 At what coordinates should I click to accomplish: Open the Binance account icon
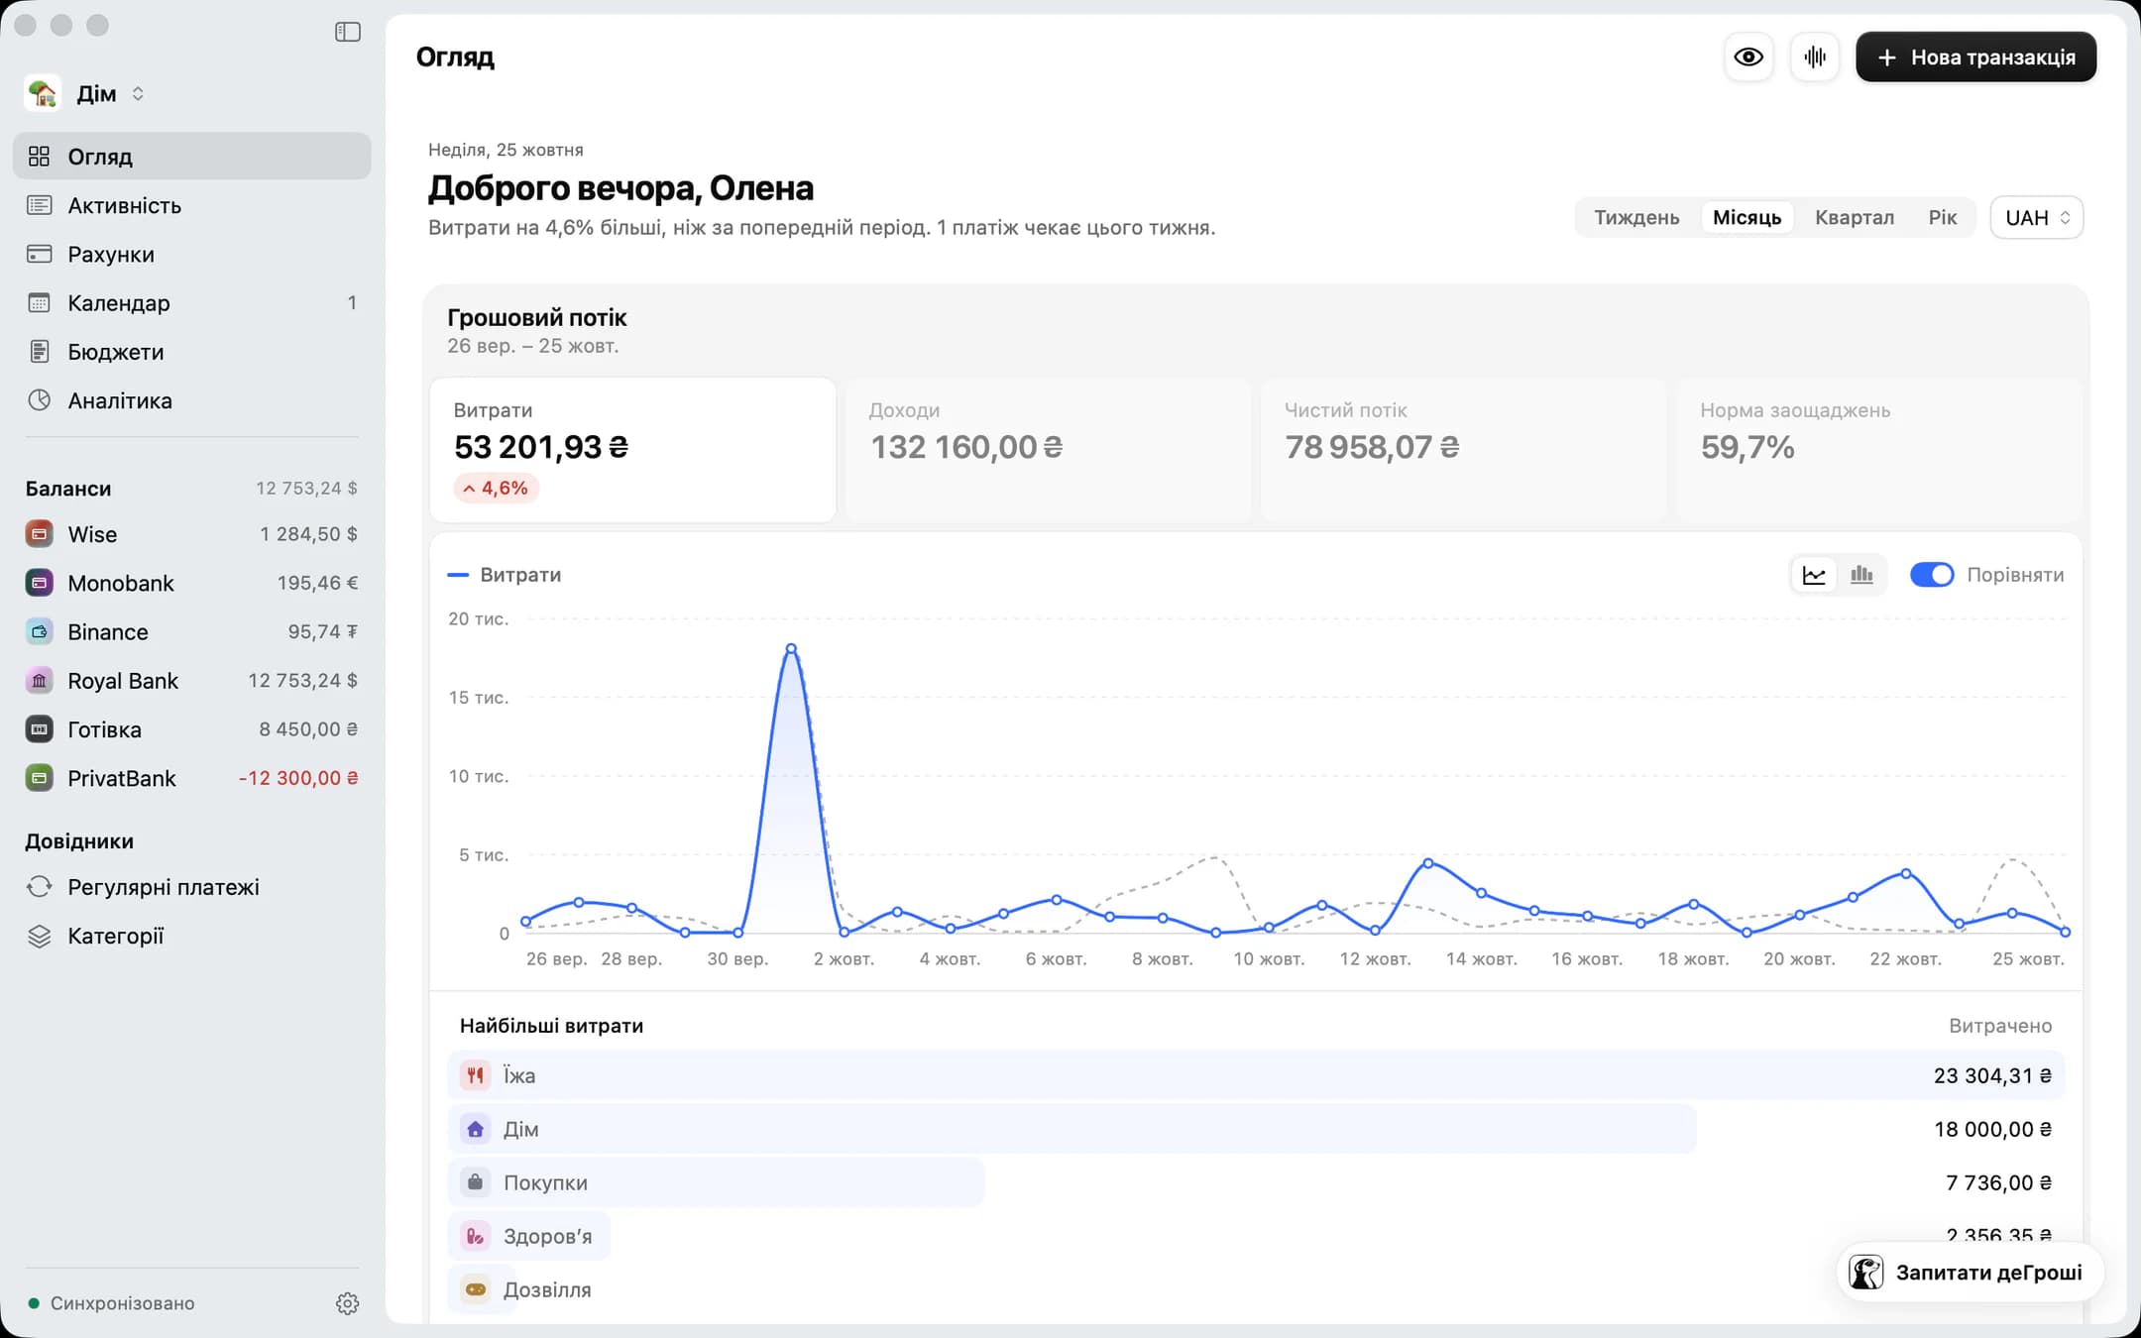(39, 631)
